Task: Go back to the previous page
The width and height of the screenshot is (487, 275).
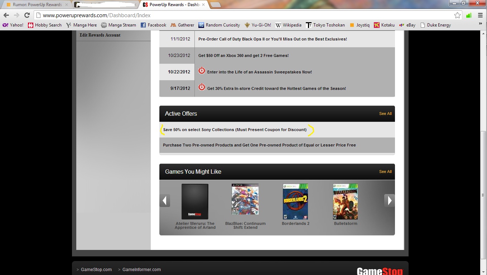Action: click(x=6, y=15)
